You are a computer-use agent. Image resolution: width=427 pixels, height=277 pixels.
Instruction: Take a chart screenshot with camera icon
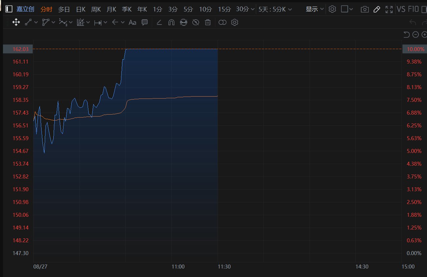(365, 9)
